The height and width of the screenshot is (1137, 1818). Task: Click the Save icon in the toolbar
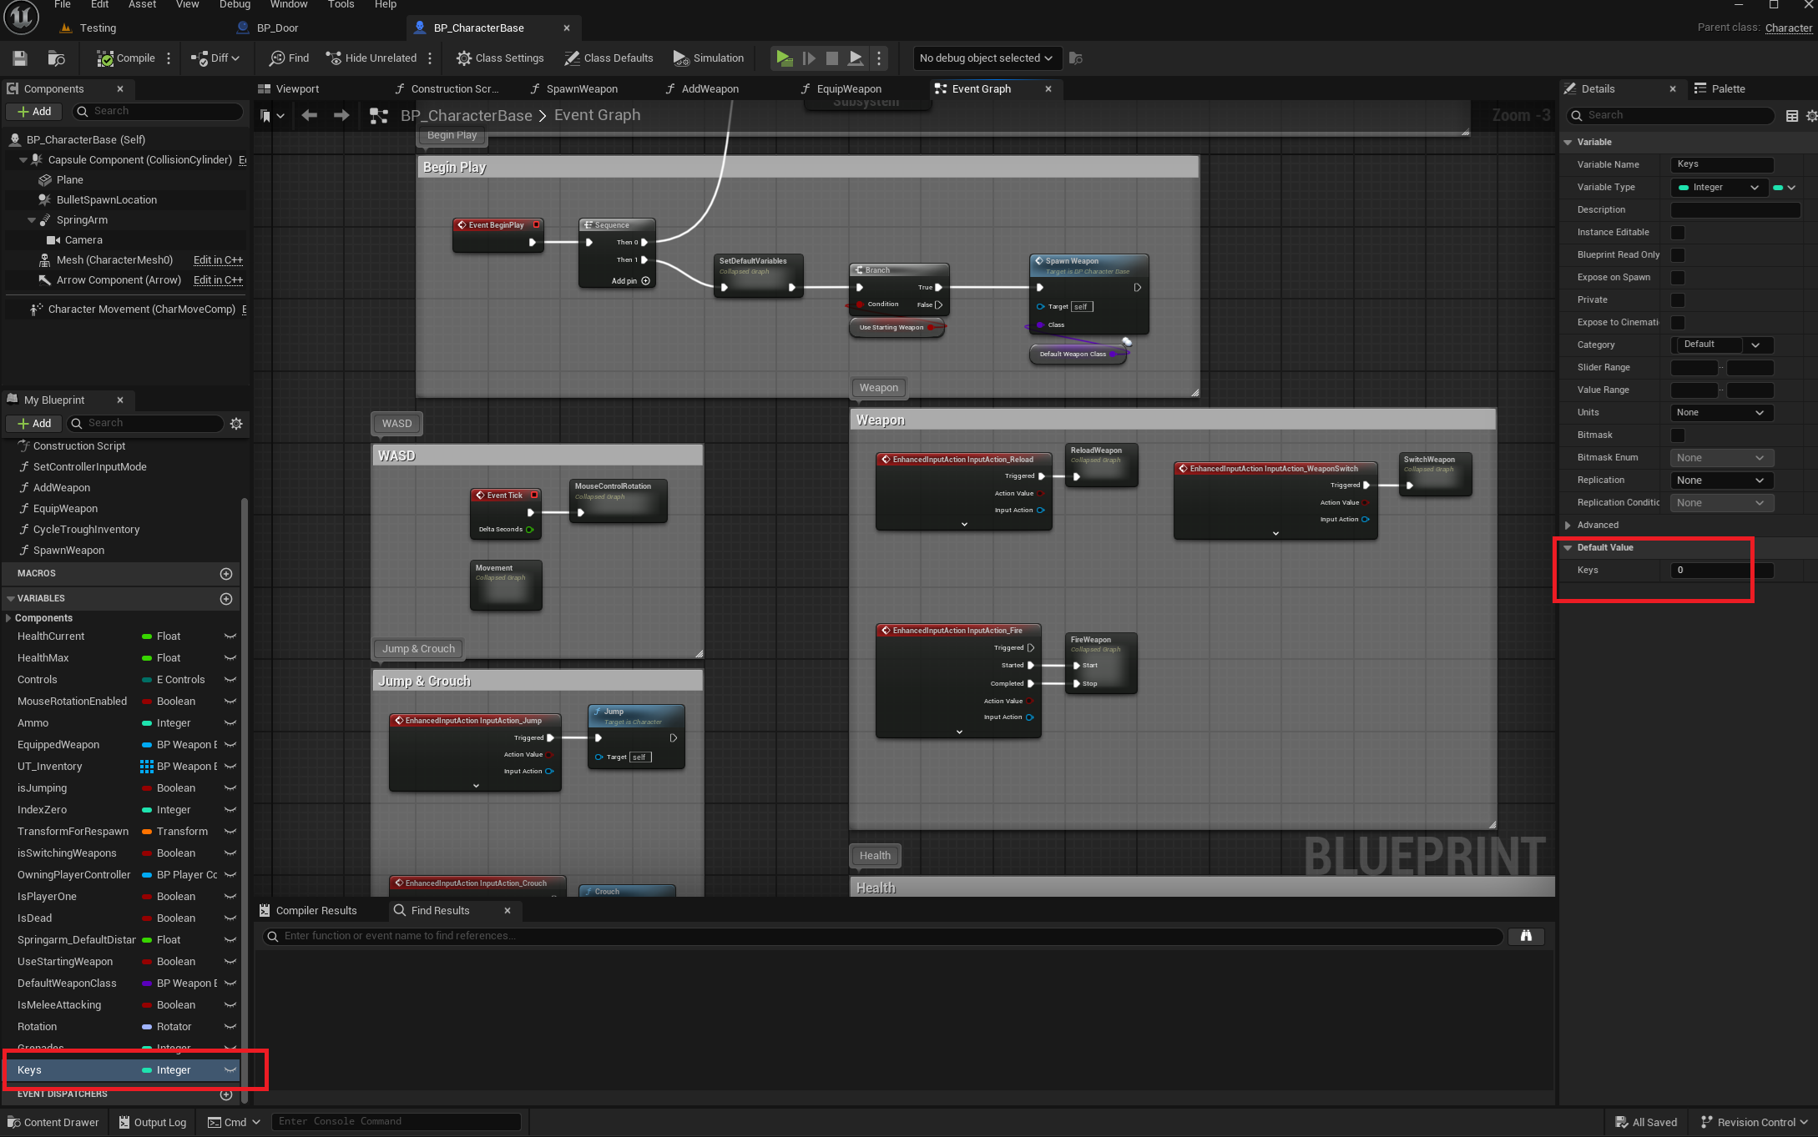(x=20, y=58)
